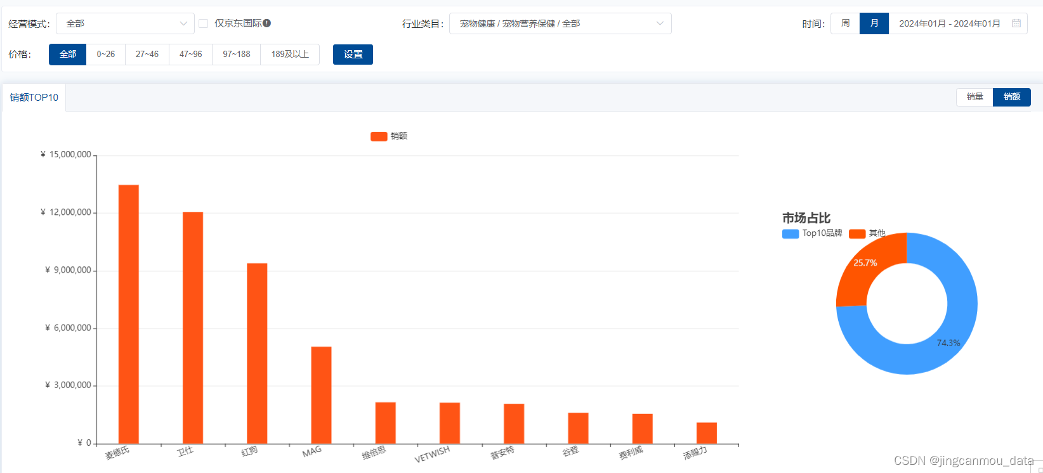Click the 市场占比 chart title
This screenshot has height=473, width=1043.
806,218
